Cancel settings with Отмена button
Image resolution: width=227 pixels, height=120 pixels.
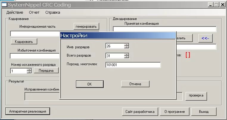135,84
